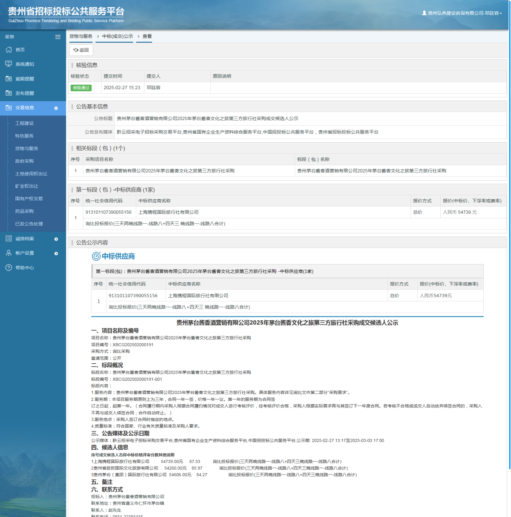This screenshot has width=511, height=517.
Task: Toggle the sidebar hamburger menu icon
Action: [58, 37]
